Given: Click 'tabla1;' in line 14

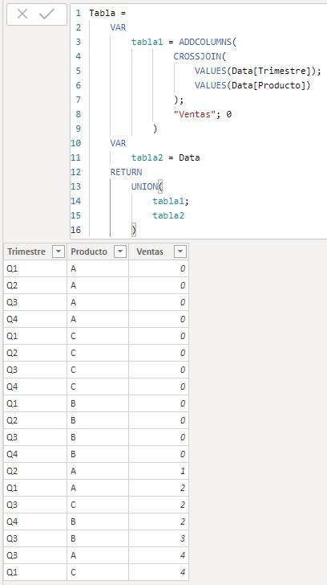Looking at the screenshot, I should 171,201.
